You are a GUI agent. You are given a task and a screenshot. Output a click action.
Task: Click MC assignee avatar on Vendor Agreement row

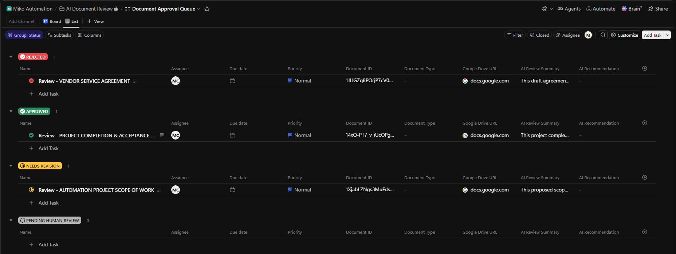(x=176, y=81)
